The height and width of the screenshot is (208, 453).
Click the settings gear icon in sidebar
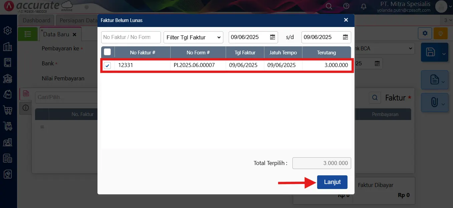(x=7, y=30)
